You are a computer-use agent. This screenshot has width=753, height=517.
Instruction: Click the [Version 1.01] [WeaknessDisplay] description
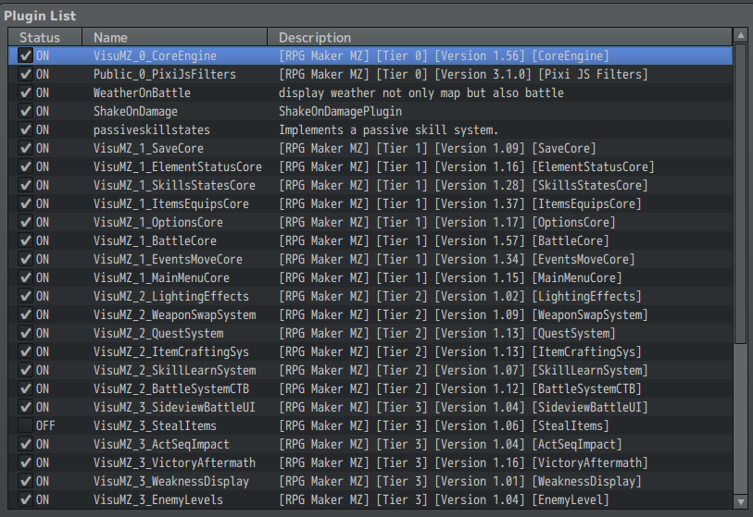459,482
